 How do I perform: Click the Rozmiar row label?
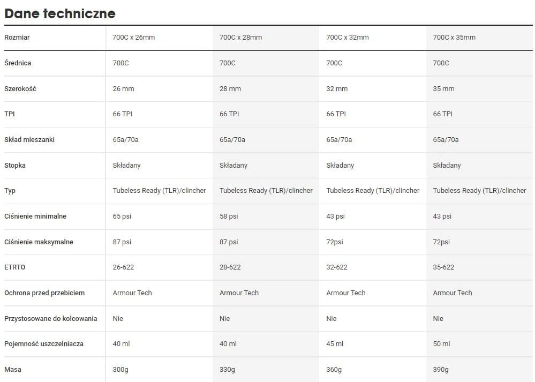pos(17,38)
